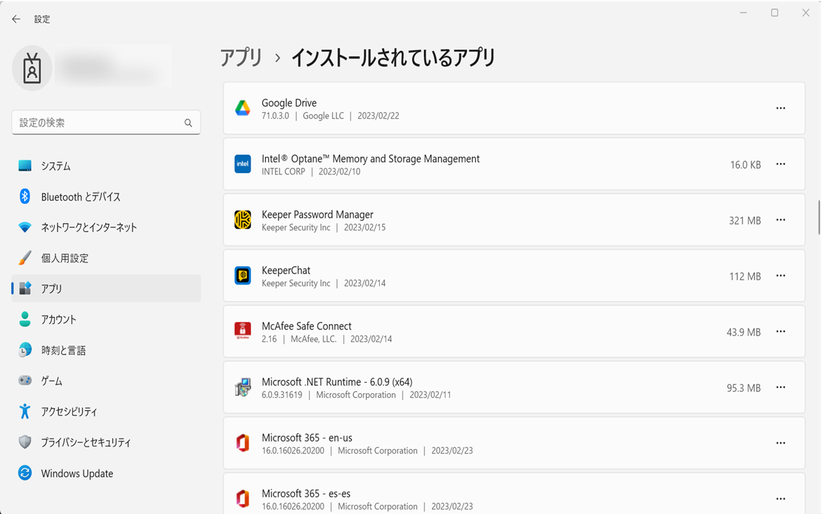Click the vertical scrollbar of the app list

point(819,217)
